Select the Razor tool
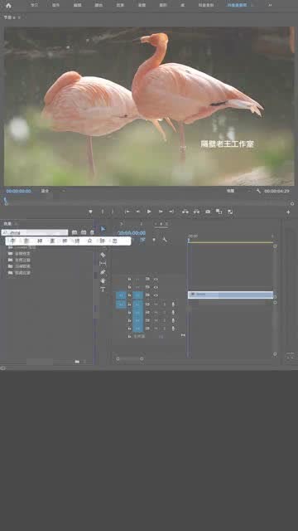Screen dimensions: 298x531 [x=103, y=255]
